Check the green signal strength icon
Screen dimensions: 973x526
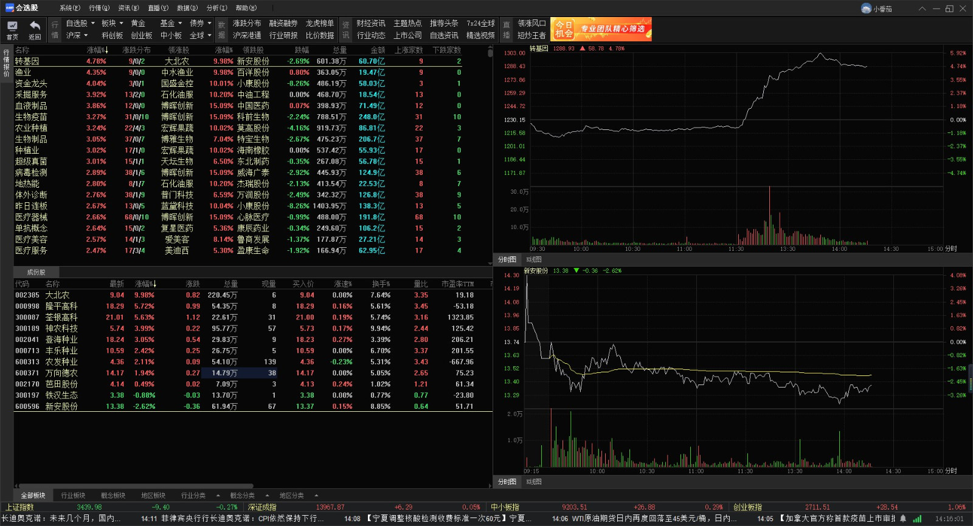coord(917,519)
